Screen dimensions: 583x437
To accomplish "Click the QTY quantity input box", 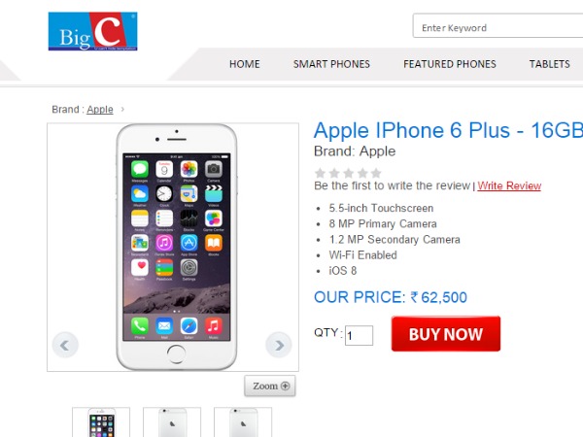I will (359, 335).
